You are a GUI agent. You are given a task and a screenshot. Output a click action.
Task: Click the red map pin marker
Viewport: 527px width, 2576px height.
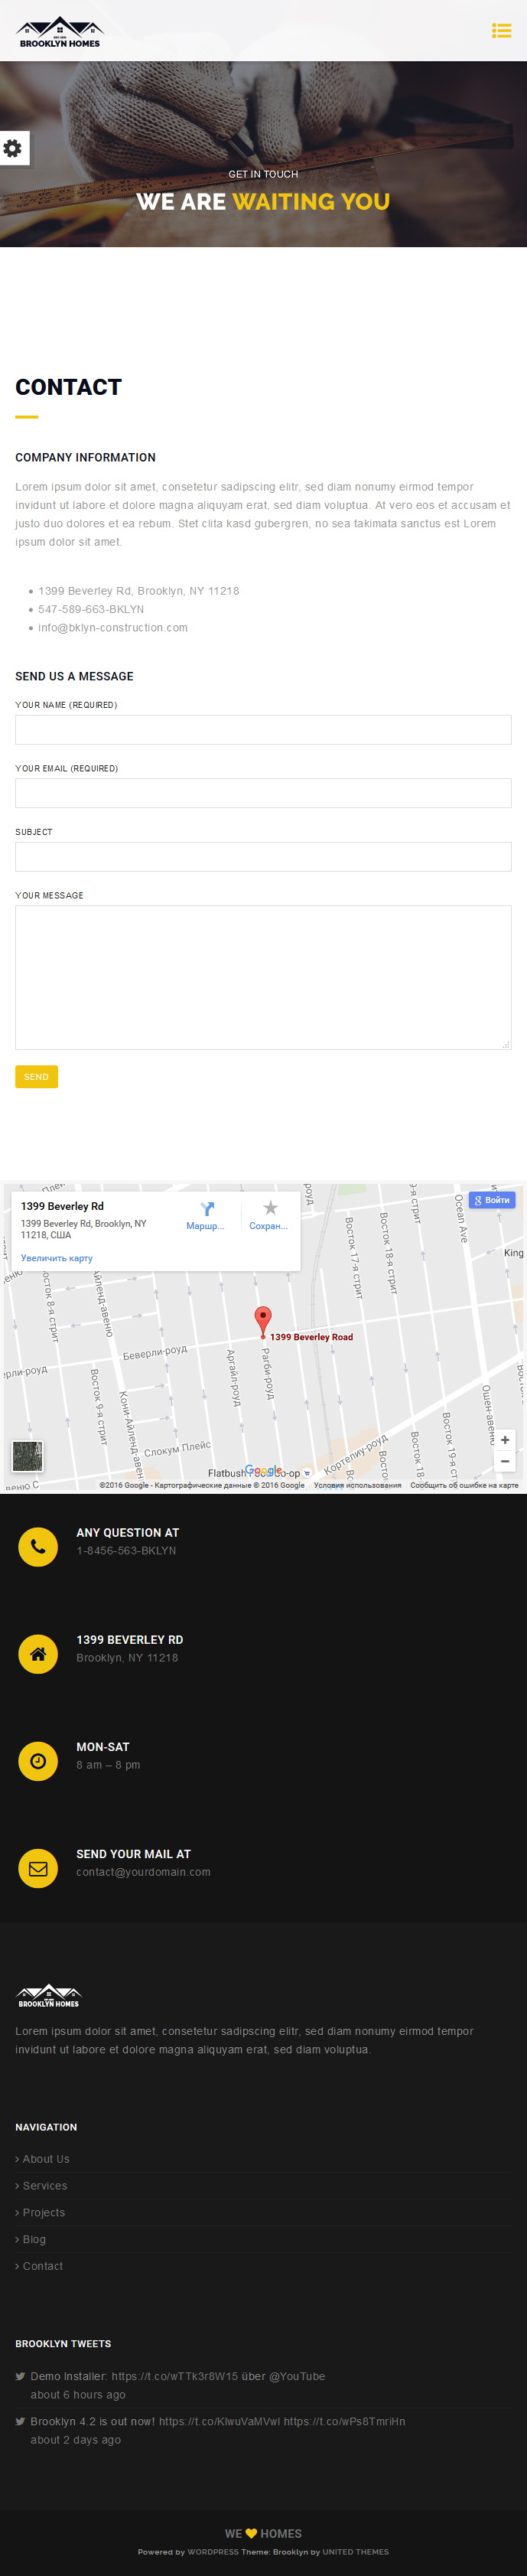[x=263, y=1321]
